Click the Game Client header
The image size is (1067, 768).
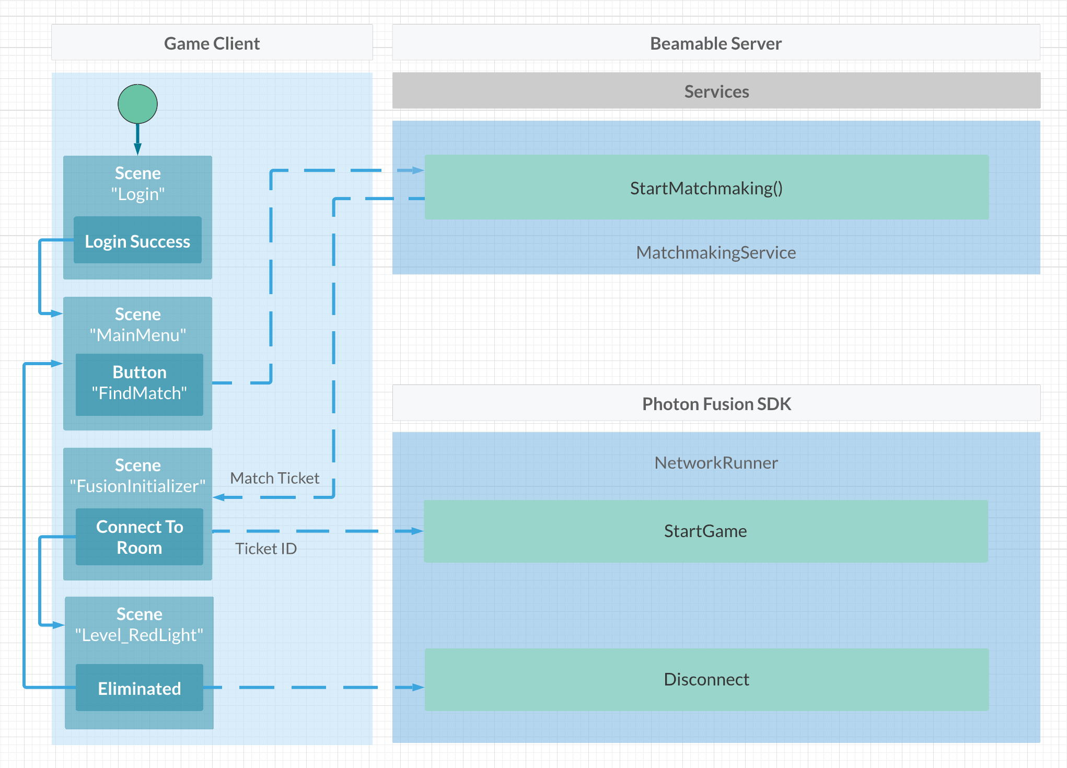(x=212, y=43)
